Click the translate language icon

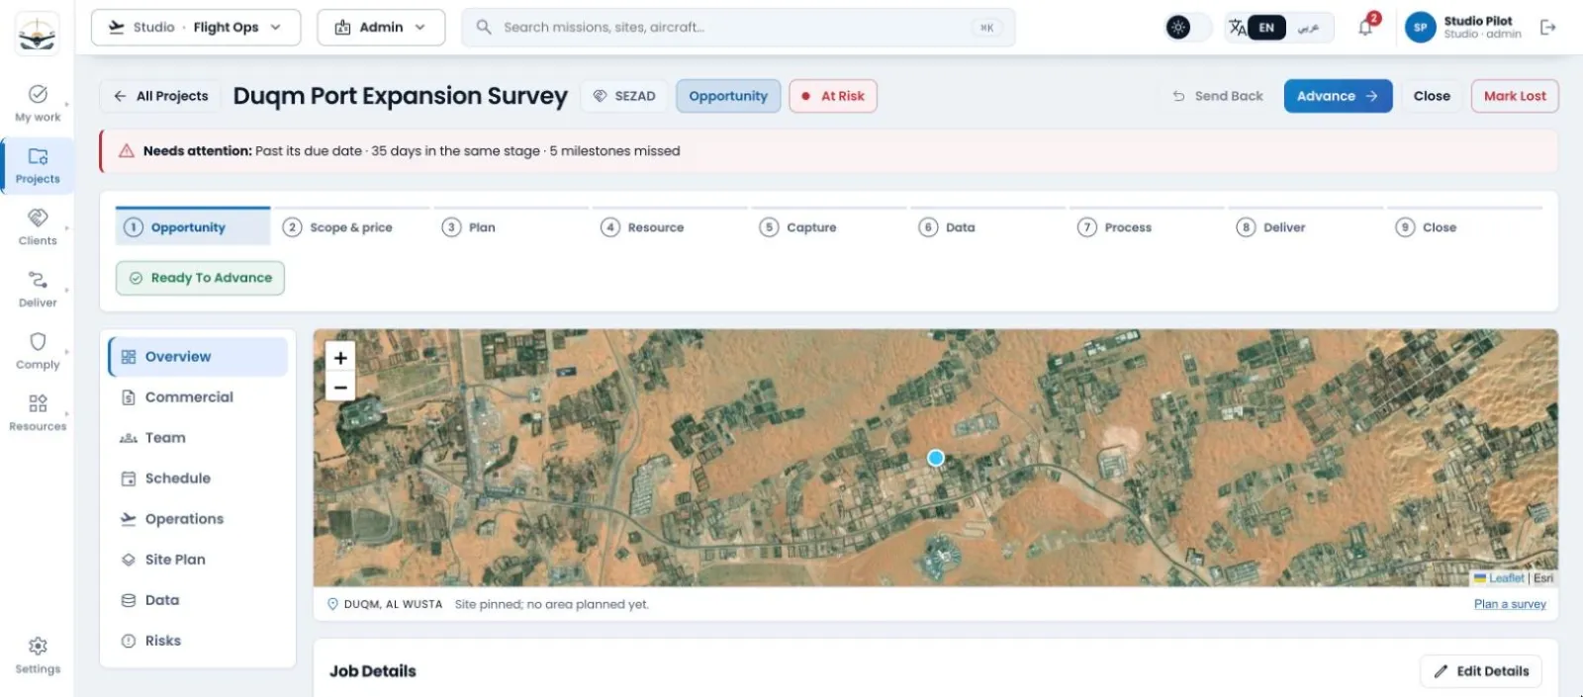(x=1237, y=28)
